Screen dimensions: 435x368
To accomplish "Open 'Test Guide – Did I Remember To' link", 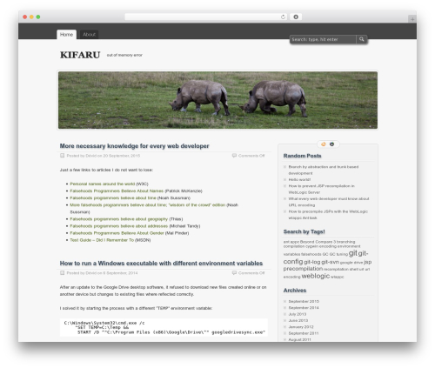I will (x=102, y=240).
